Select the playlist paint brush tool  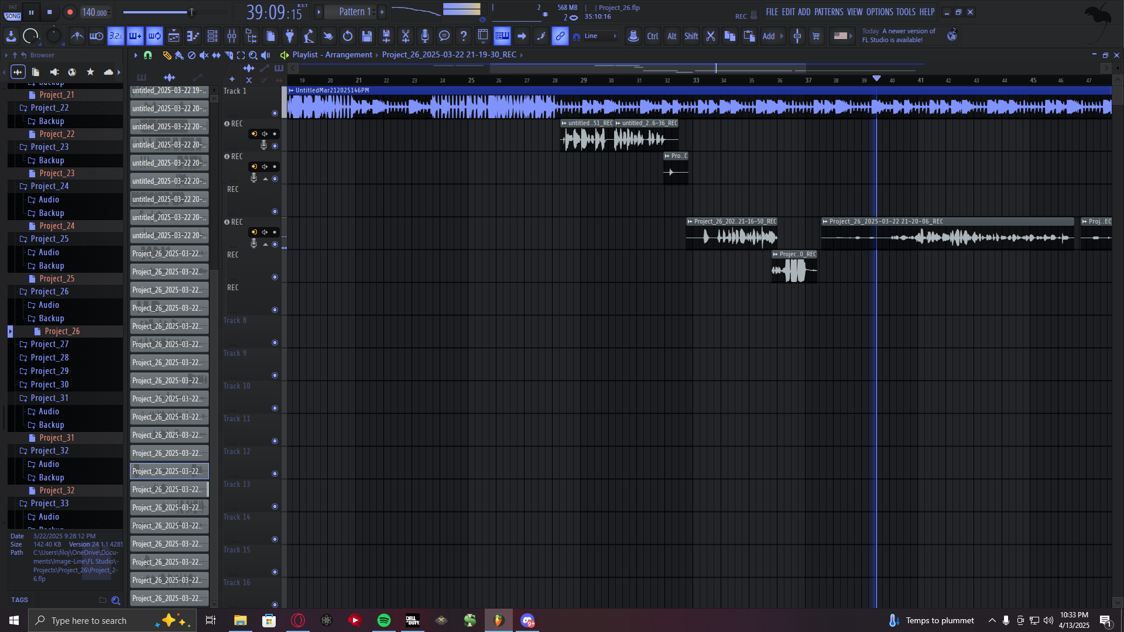tap(179, 55)
